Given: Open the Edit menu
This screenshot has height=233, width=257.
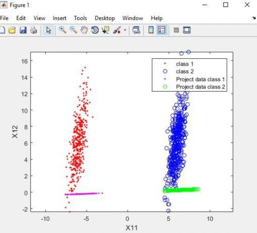Looking at the screenshot, I should click(x=21, y=18).
